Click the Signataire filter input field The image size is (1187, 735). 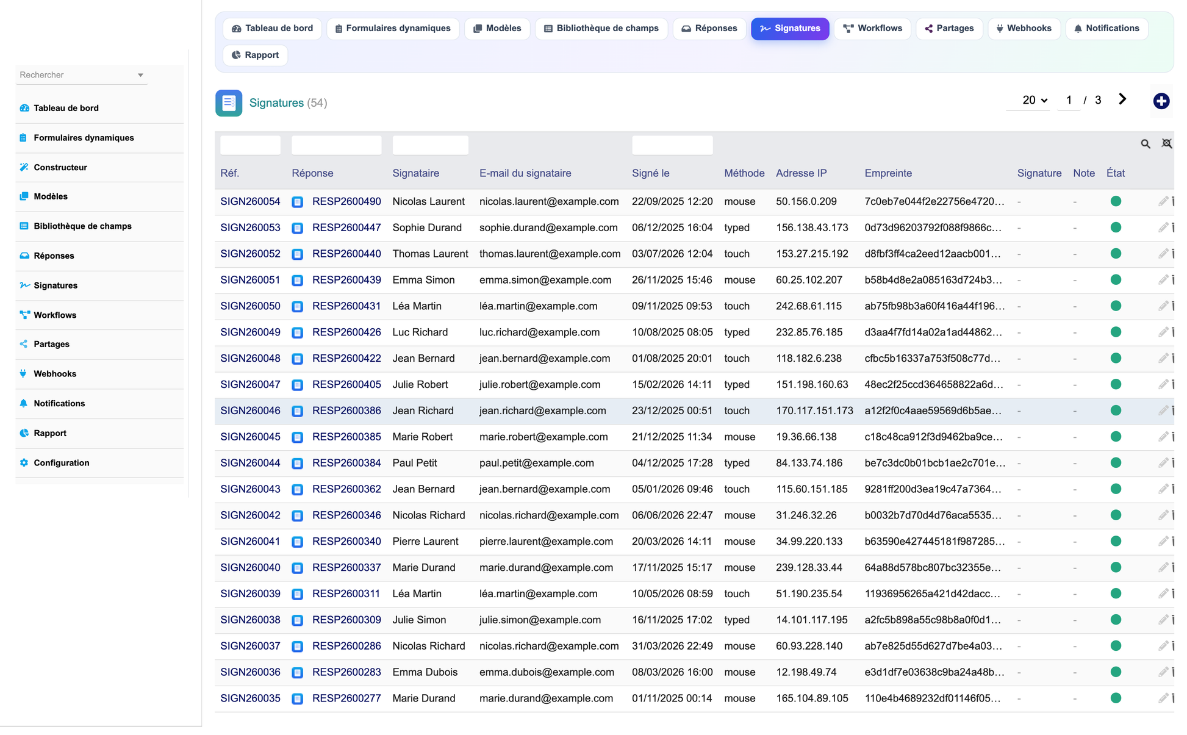pos(431,145)
